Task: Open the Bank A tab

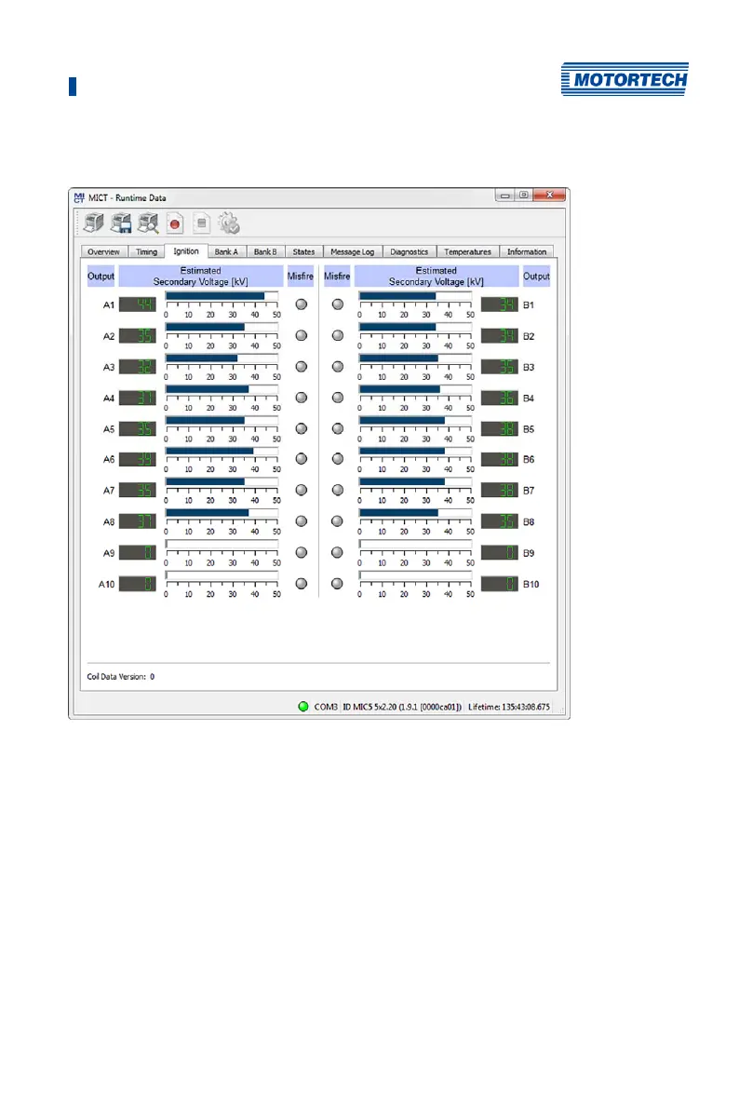Action: [x=226, y=251]
